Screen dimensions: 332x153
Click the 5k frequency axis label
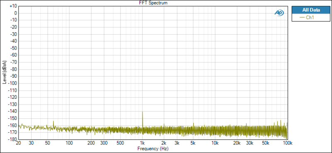193,143
